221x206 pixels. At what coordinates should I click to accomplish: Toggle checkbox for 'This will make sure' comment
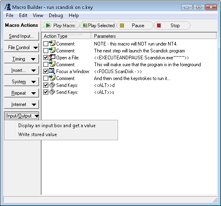click(46, 64)
